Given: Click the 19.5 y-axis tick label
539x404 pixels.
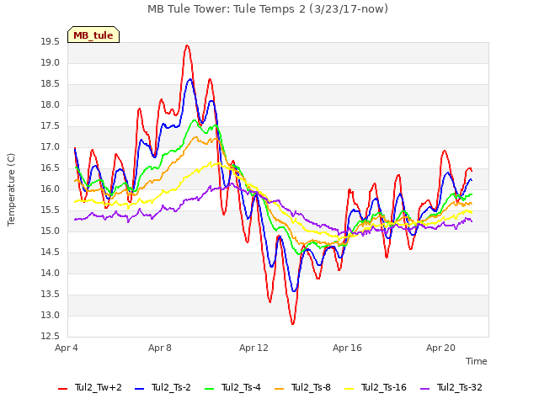Looking at the screenshot, I should [51, 42].
